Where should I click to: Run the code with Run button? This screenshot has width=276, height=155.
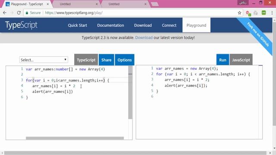point(223,60)
